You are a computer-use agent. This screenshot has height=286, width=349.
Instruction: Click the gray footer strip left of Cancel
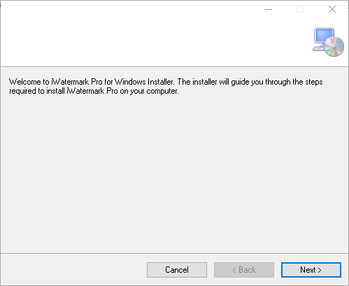coord(73,270)
